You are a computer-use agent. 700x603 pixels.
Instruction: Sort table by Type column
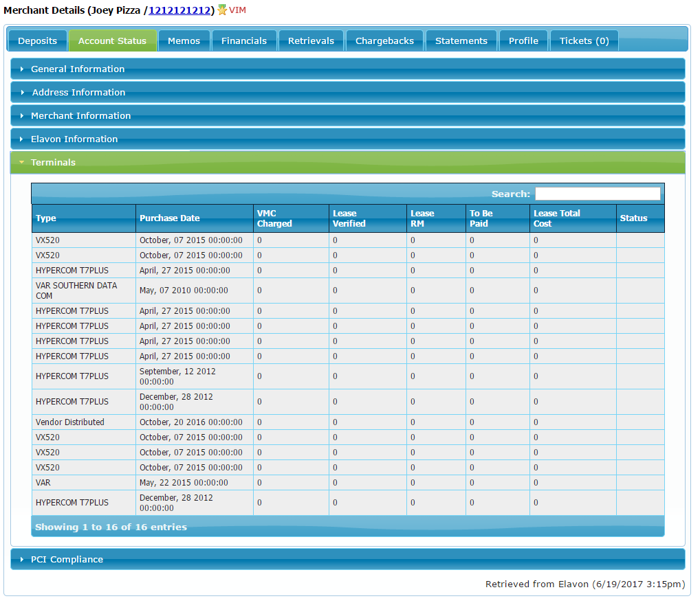point(83,218)
